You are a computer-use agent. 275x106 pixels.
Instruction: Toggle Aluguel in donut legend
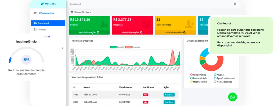point(219,75)
